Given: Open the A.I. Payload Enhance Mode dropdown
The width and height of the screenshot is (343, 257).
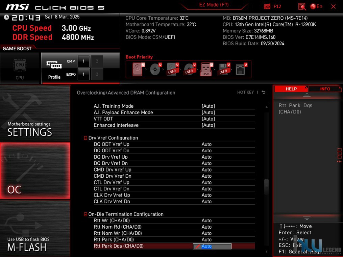Looking at the screenshot, I should pyautogui.click(x=208, y=112).
